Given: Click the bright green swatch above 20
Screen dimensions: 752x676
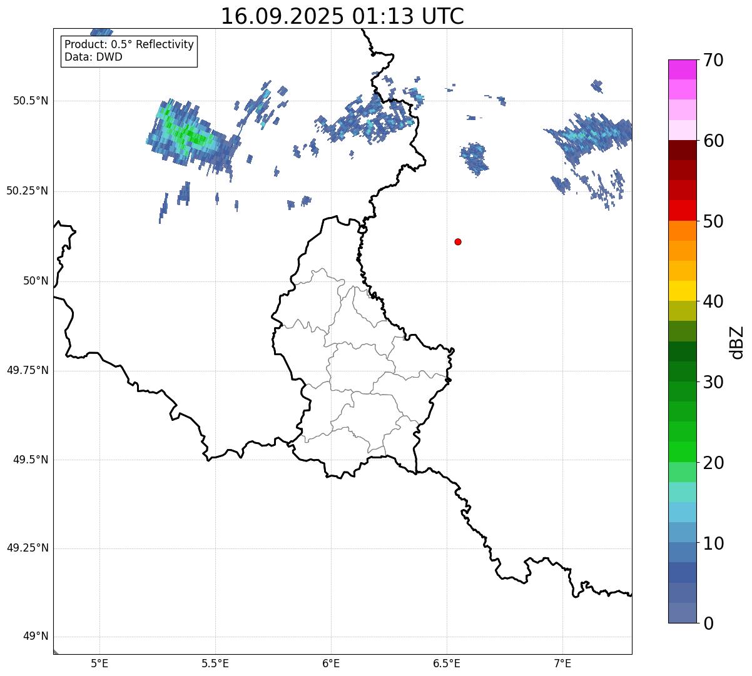Looking at the screenshot, I should 682,452.
